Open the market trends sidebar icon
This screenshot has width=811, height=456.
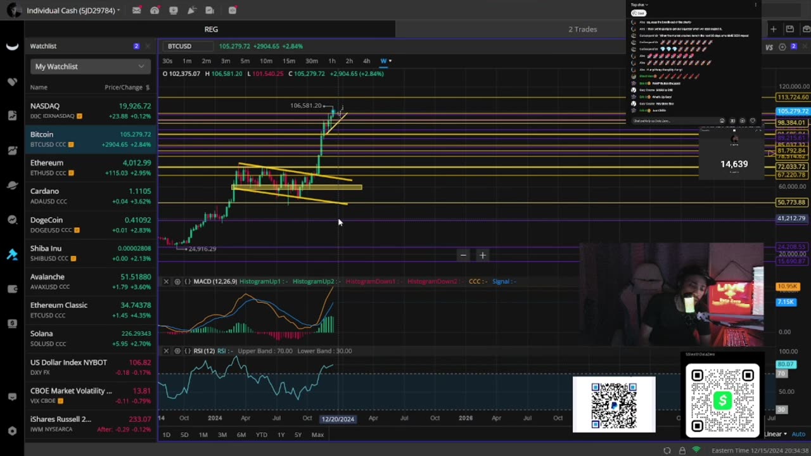[x=12, y=150]
